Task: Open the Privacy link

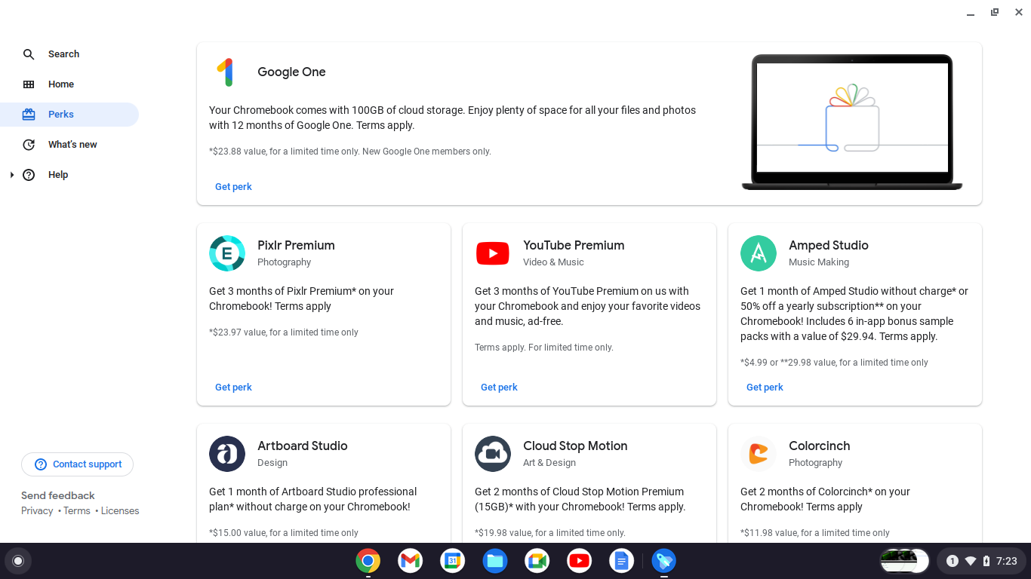Action: 37,511
